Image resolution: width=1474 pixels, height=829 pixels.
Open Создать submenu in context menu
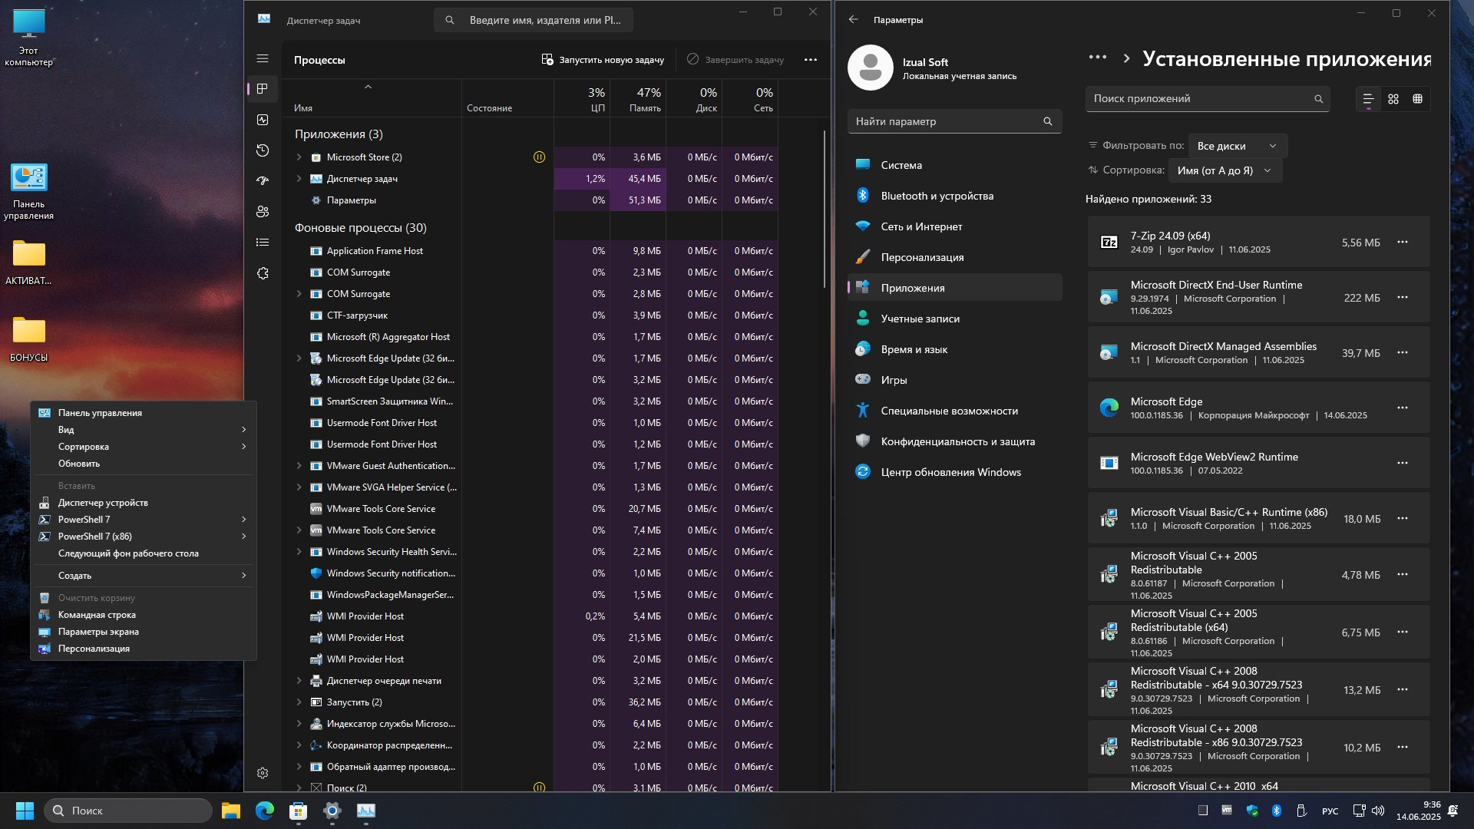pos(144,576)
